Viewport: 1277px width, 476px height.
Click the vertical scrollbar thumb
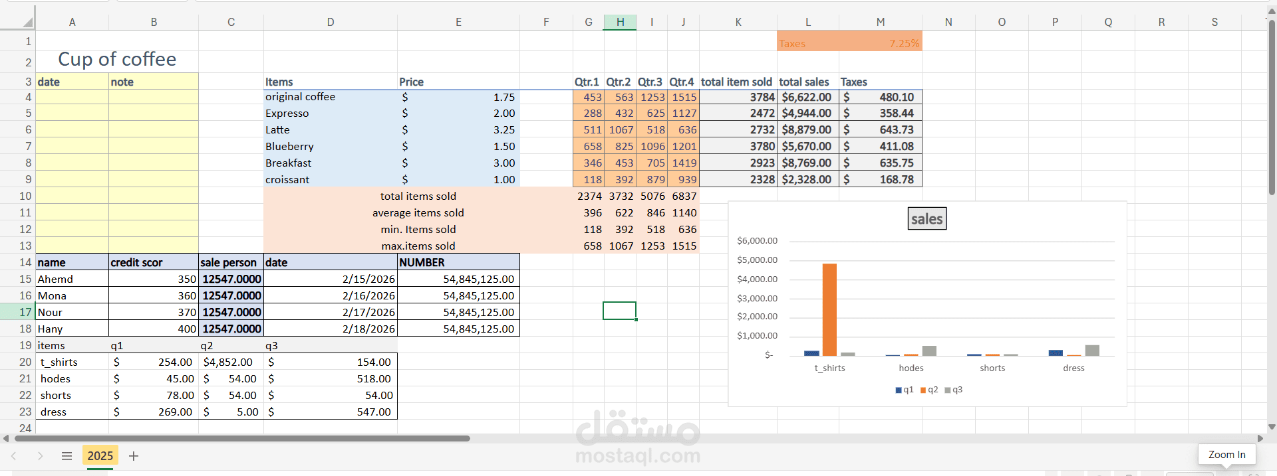pyautogui.click(x=1272, y=106)
